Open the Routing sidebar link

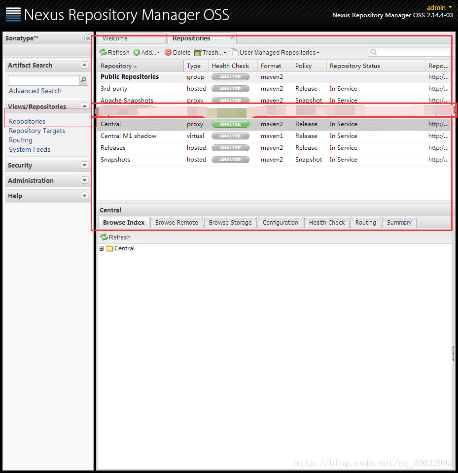(21, 140)
